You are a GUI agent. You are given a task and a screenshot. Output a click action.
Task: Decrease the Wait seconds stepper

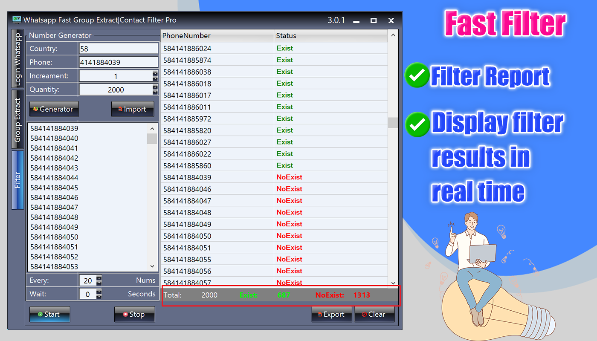pos(99,297)
